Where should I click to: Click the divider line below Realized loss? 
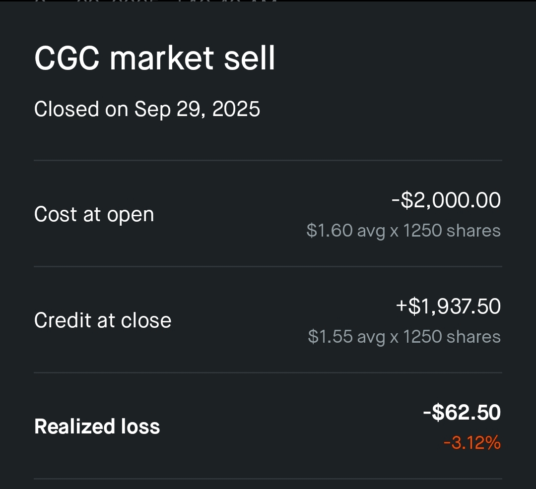pyautogui.click(x=268, y=479)
